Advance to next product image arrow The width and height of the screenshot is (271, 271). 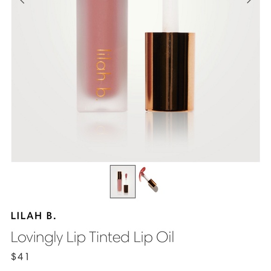point(249,1)
